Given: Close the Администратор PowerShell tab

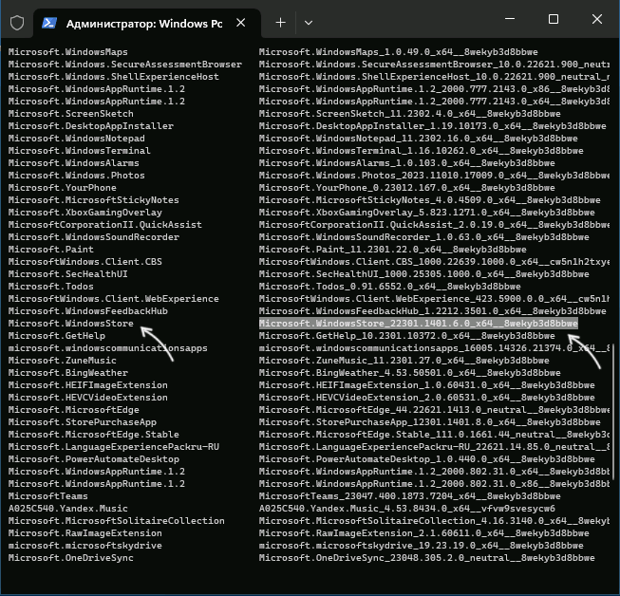Looking at the screenshot, I should [241, 23].
